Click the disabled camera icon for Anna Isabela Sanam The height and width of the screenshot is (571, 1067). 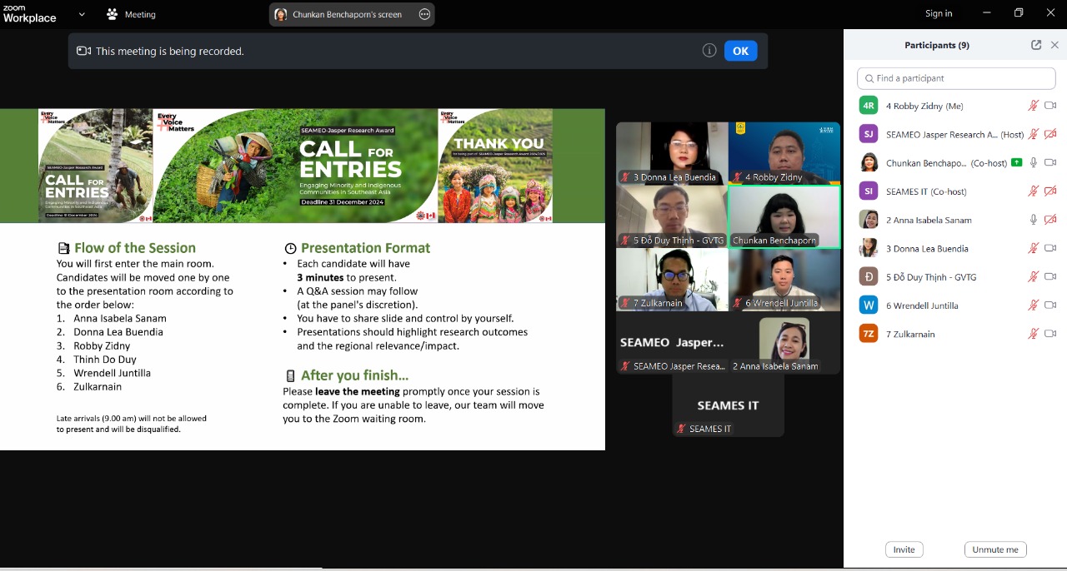pos(1050,220)
